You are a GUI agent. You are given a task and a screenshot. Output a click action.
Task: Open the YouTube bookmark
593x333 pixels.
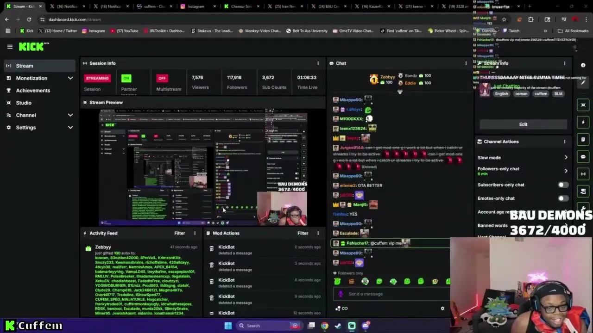(x=124, y=31)
